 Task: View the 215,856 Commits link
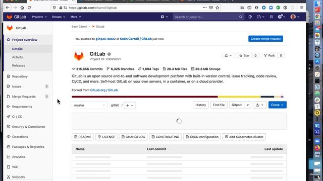87,69
